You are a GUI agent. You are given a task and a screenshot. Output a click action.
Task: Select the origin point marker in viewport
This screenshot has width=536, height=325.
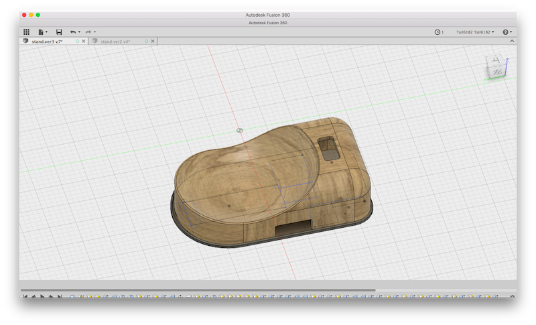(240, 130)
